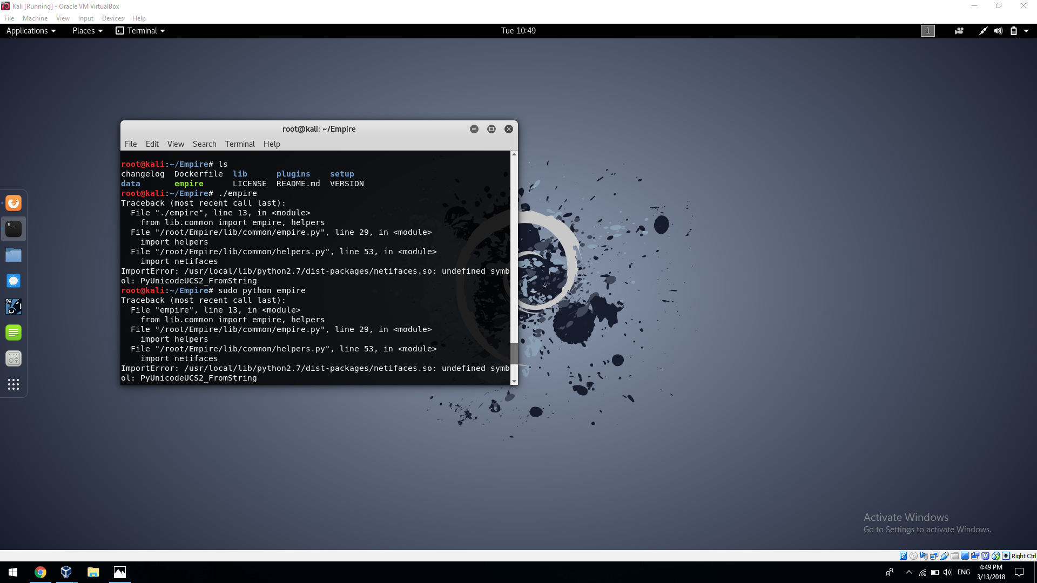This screenshot has width=1037, height=583.
Task: Open the grey tweak tool icon in dock
Action: [14, 358]
